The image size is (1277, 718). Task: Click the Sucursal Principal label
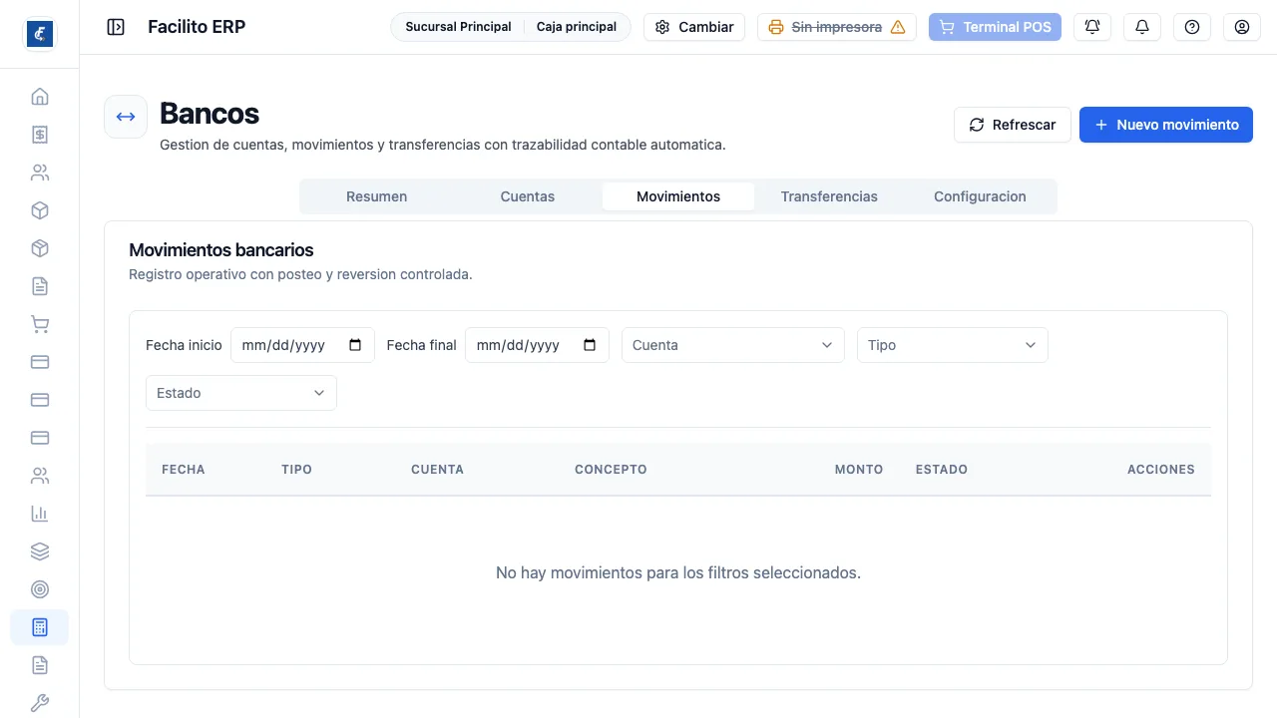458,27
